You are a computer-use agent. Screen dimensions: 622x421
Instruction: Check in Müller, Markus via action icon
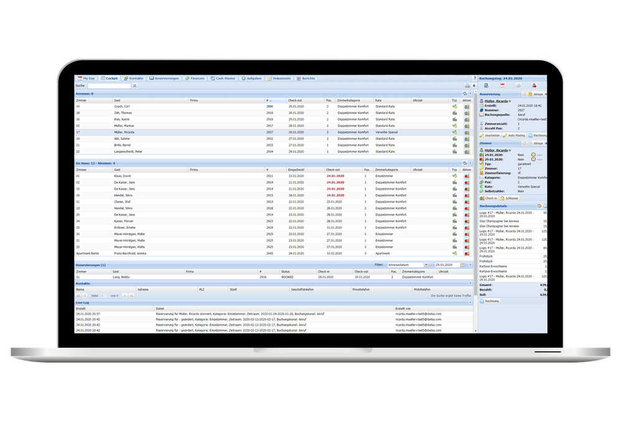pyautogui.click(x=467, y=126)
